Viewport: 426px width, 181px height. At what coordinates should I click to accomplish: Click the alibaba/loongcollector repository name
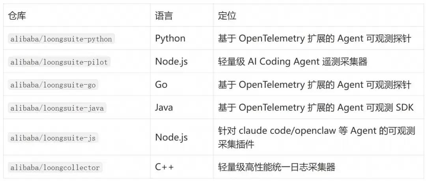pos(55,168)
